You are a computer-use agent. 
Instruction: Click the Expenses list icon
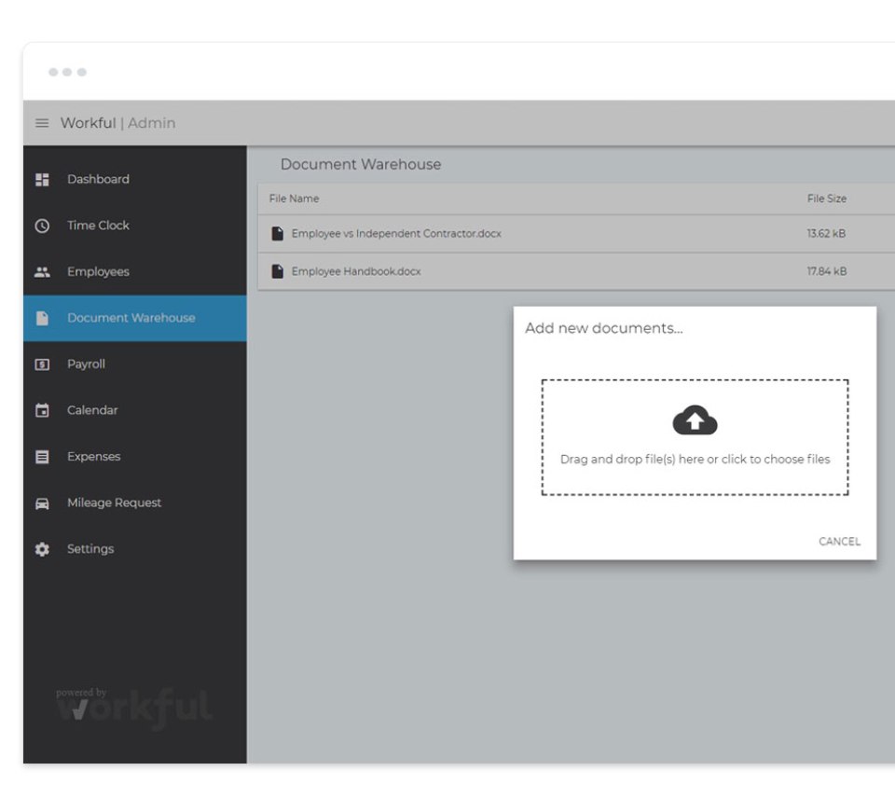coord(42,457)
